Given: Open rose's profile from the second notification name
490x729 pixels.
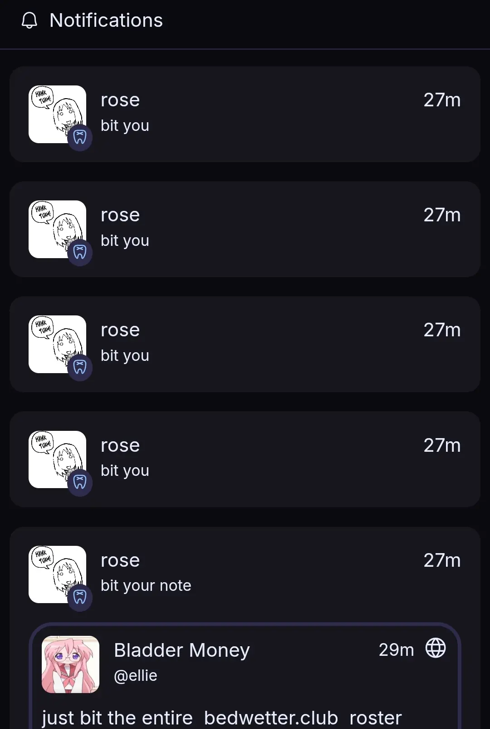Looking at the screenshot, I should point(120,215).
